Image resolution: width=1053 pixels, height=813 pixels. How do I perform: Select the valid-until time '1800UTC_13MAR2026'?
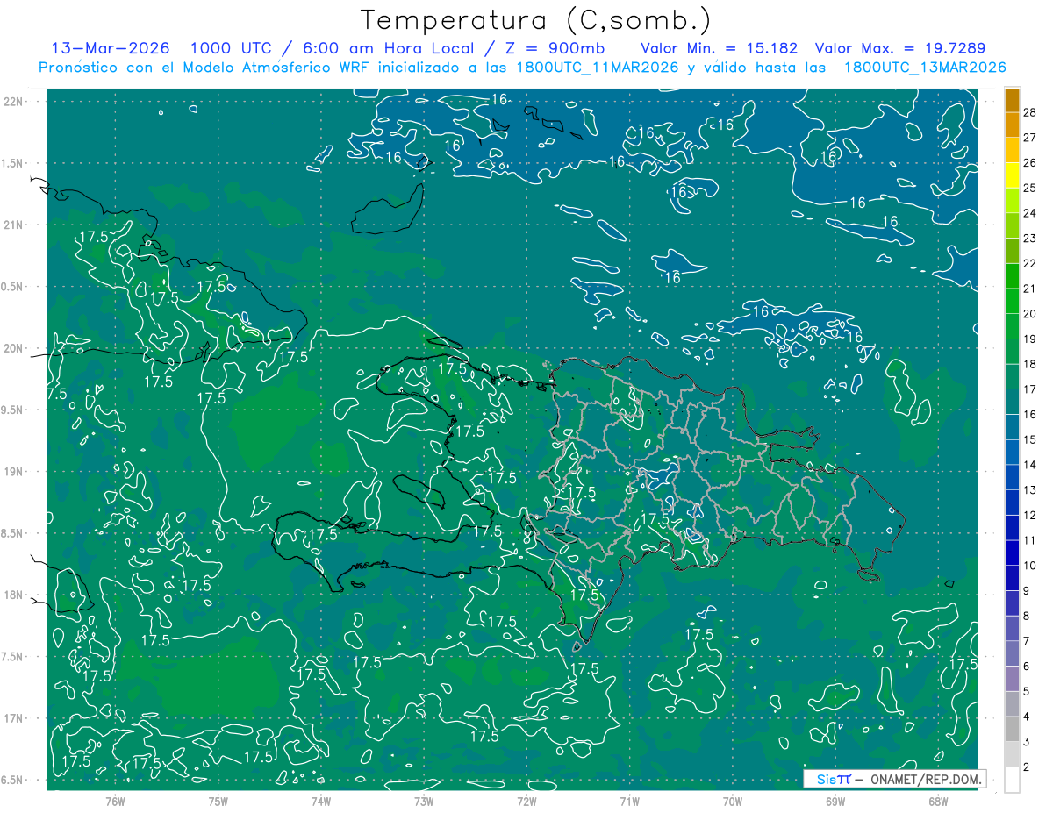click(x=925, y=68)
